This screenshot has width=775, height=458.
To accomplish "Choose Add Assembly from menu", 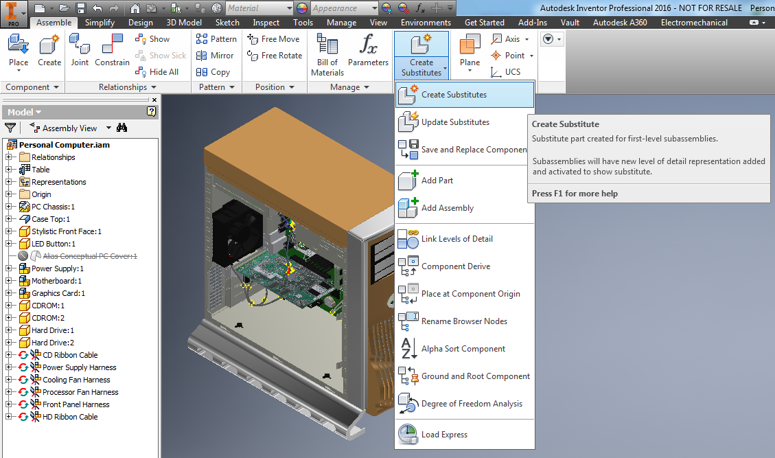I will tap(465, 208).
